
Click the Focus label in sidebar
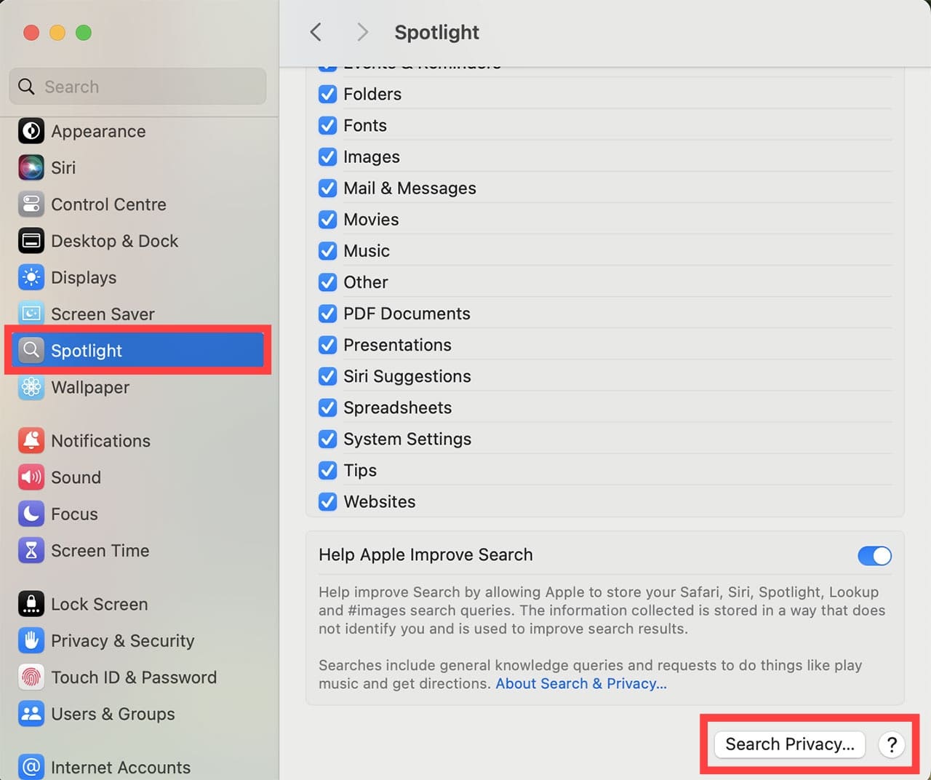74,514
